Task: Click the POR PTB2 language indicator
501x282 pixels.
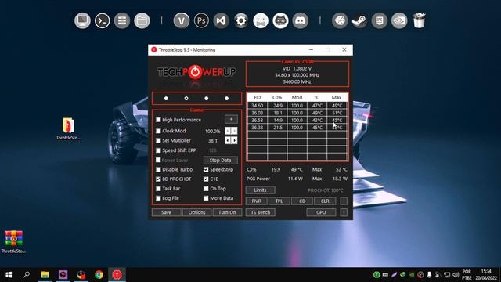Action: 467,275
